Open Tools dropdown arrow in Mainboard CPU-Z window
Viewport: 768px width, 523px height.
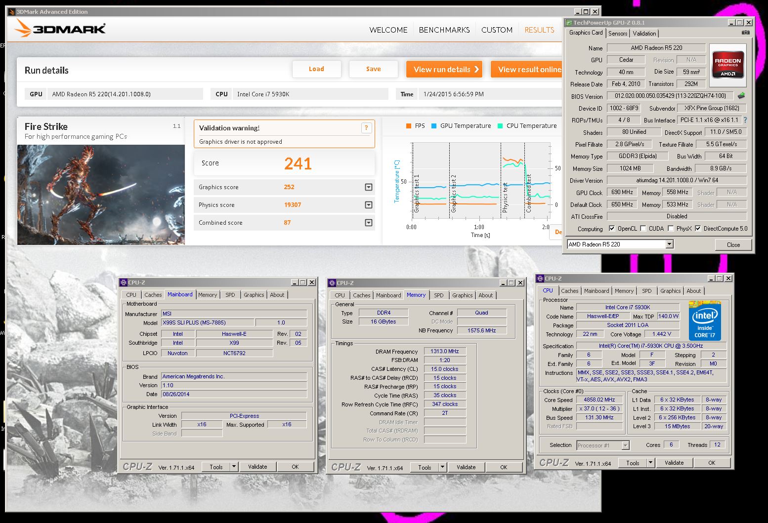click(x=234, y=467)
